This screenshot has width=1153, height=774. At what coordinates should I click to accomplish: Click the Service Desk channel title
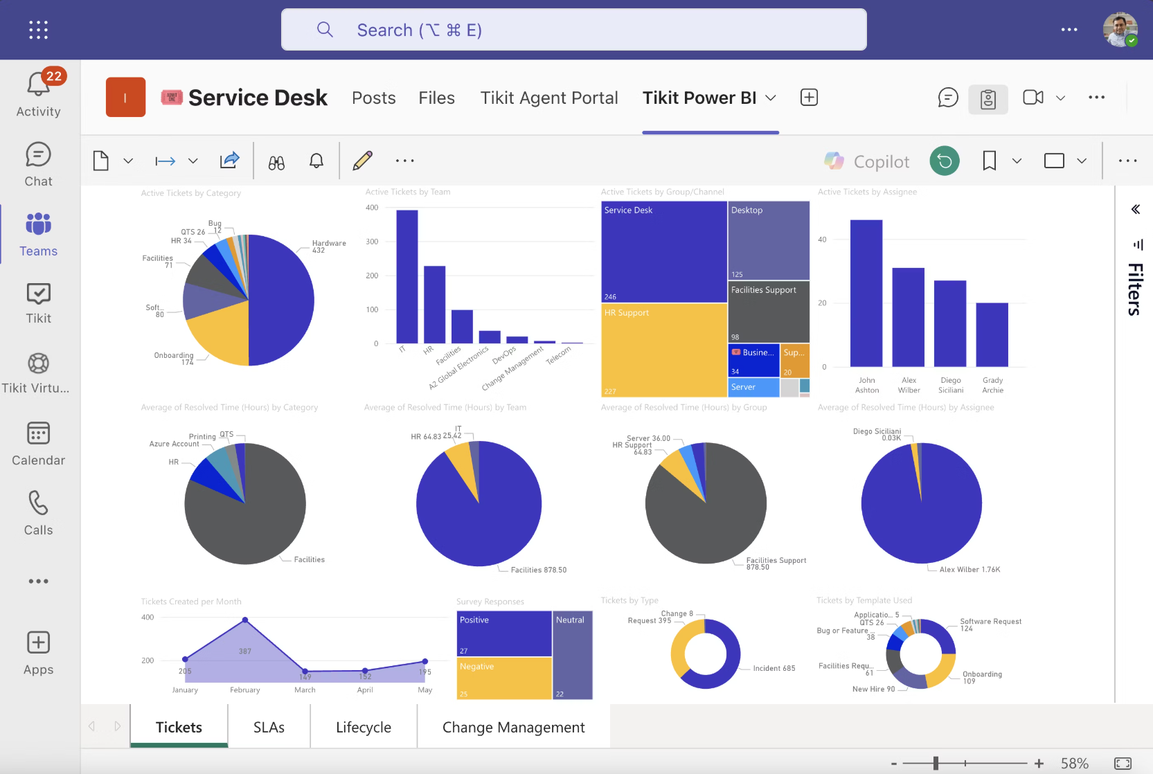pyautogui.click(x=258, y=98)
